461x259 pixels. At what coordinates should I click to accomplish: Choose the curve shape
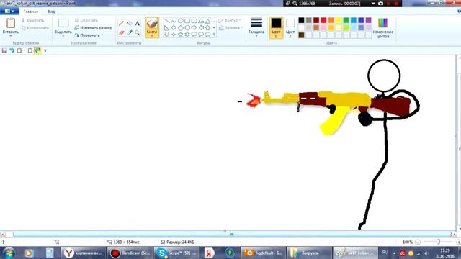[174, 21]
